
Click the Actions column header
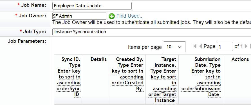click(240, 59)
